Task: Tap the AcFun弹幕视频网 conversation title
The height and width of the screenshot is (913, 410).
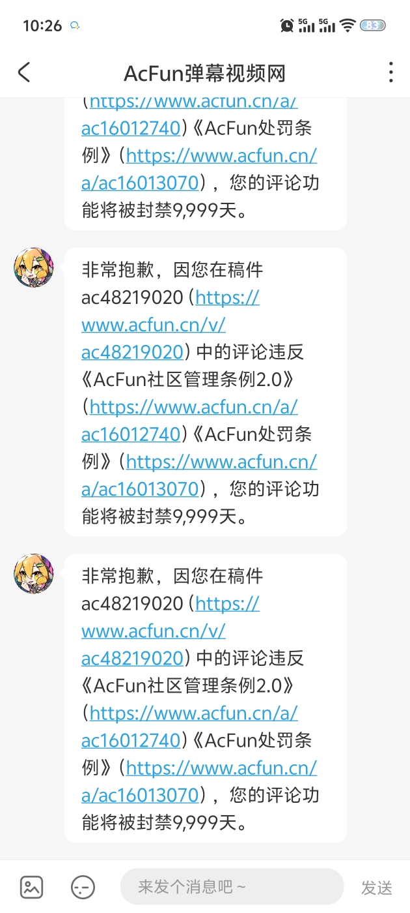Action: [x=205, y=73]
